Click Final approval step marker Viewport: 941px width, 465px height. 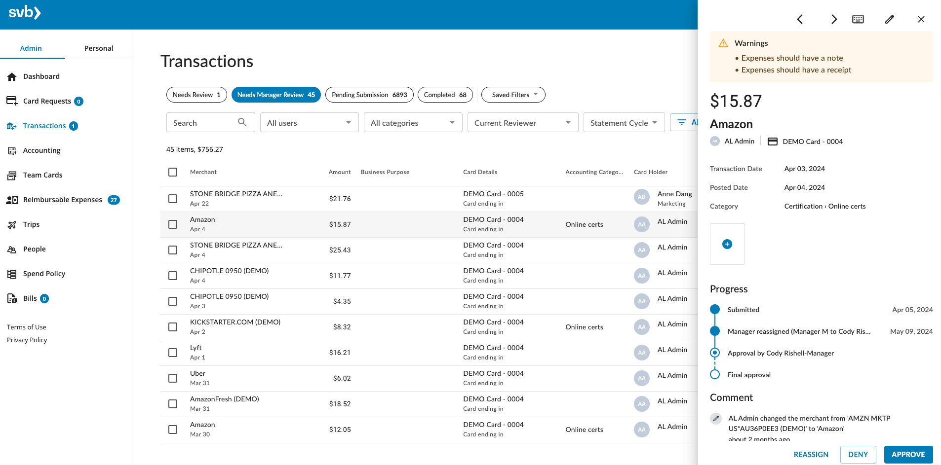715,374
